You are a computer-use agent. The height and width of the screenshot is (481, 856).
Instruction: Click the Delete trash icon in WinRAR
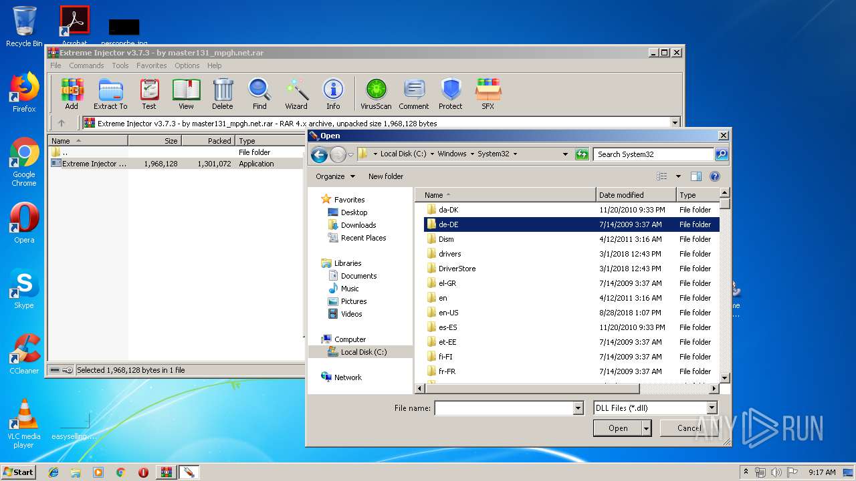pos(223,94)
